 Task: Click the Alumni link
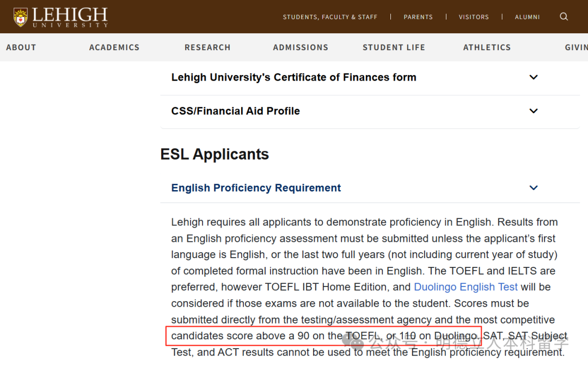[x=528, y=17]
